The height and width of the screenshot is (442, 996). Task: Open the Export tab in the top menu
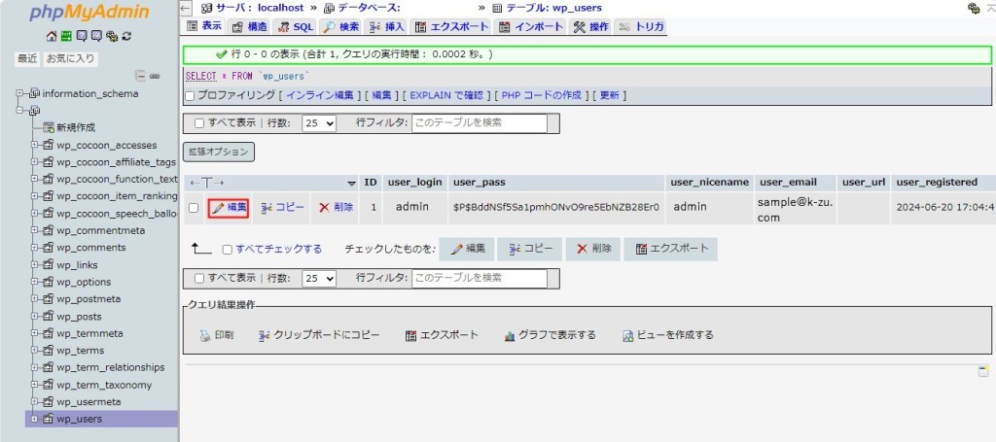coord(450,26)
